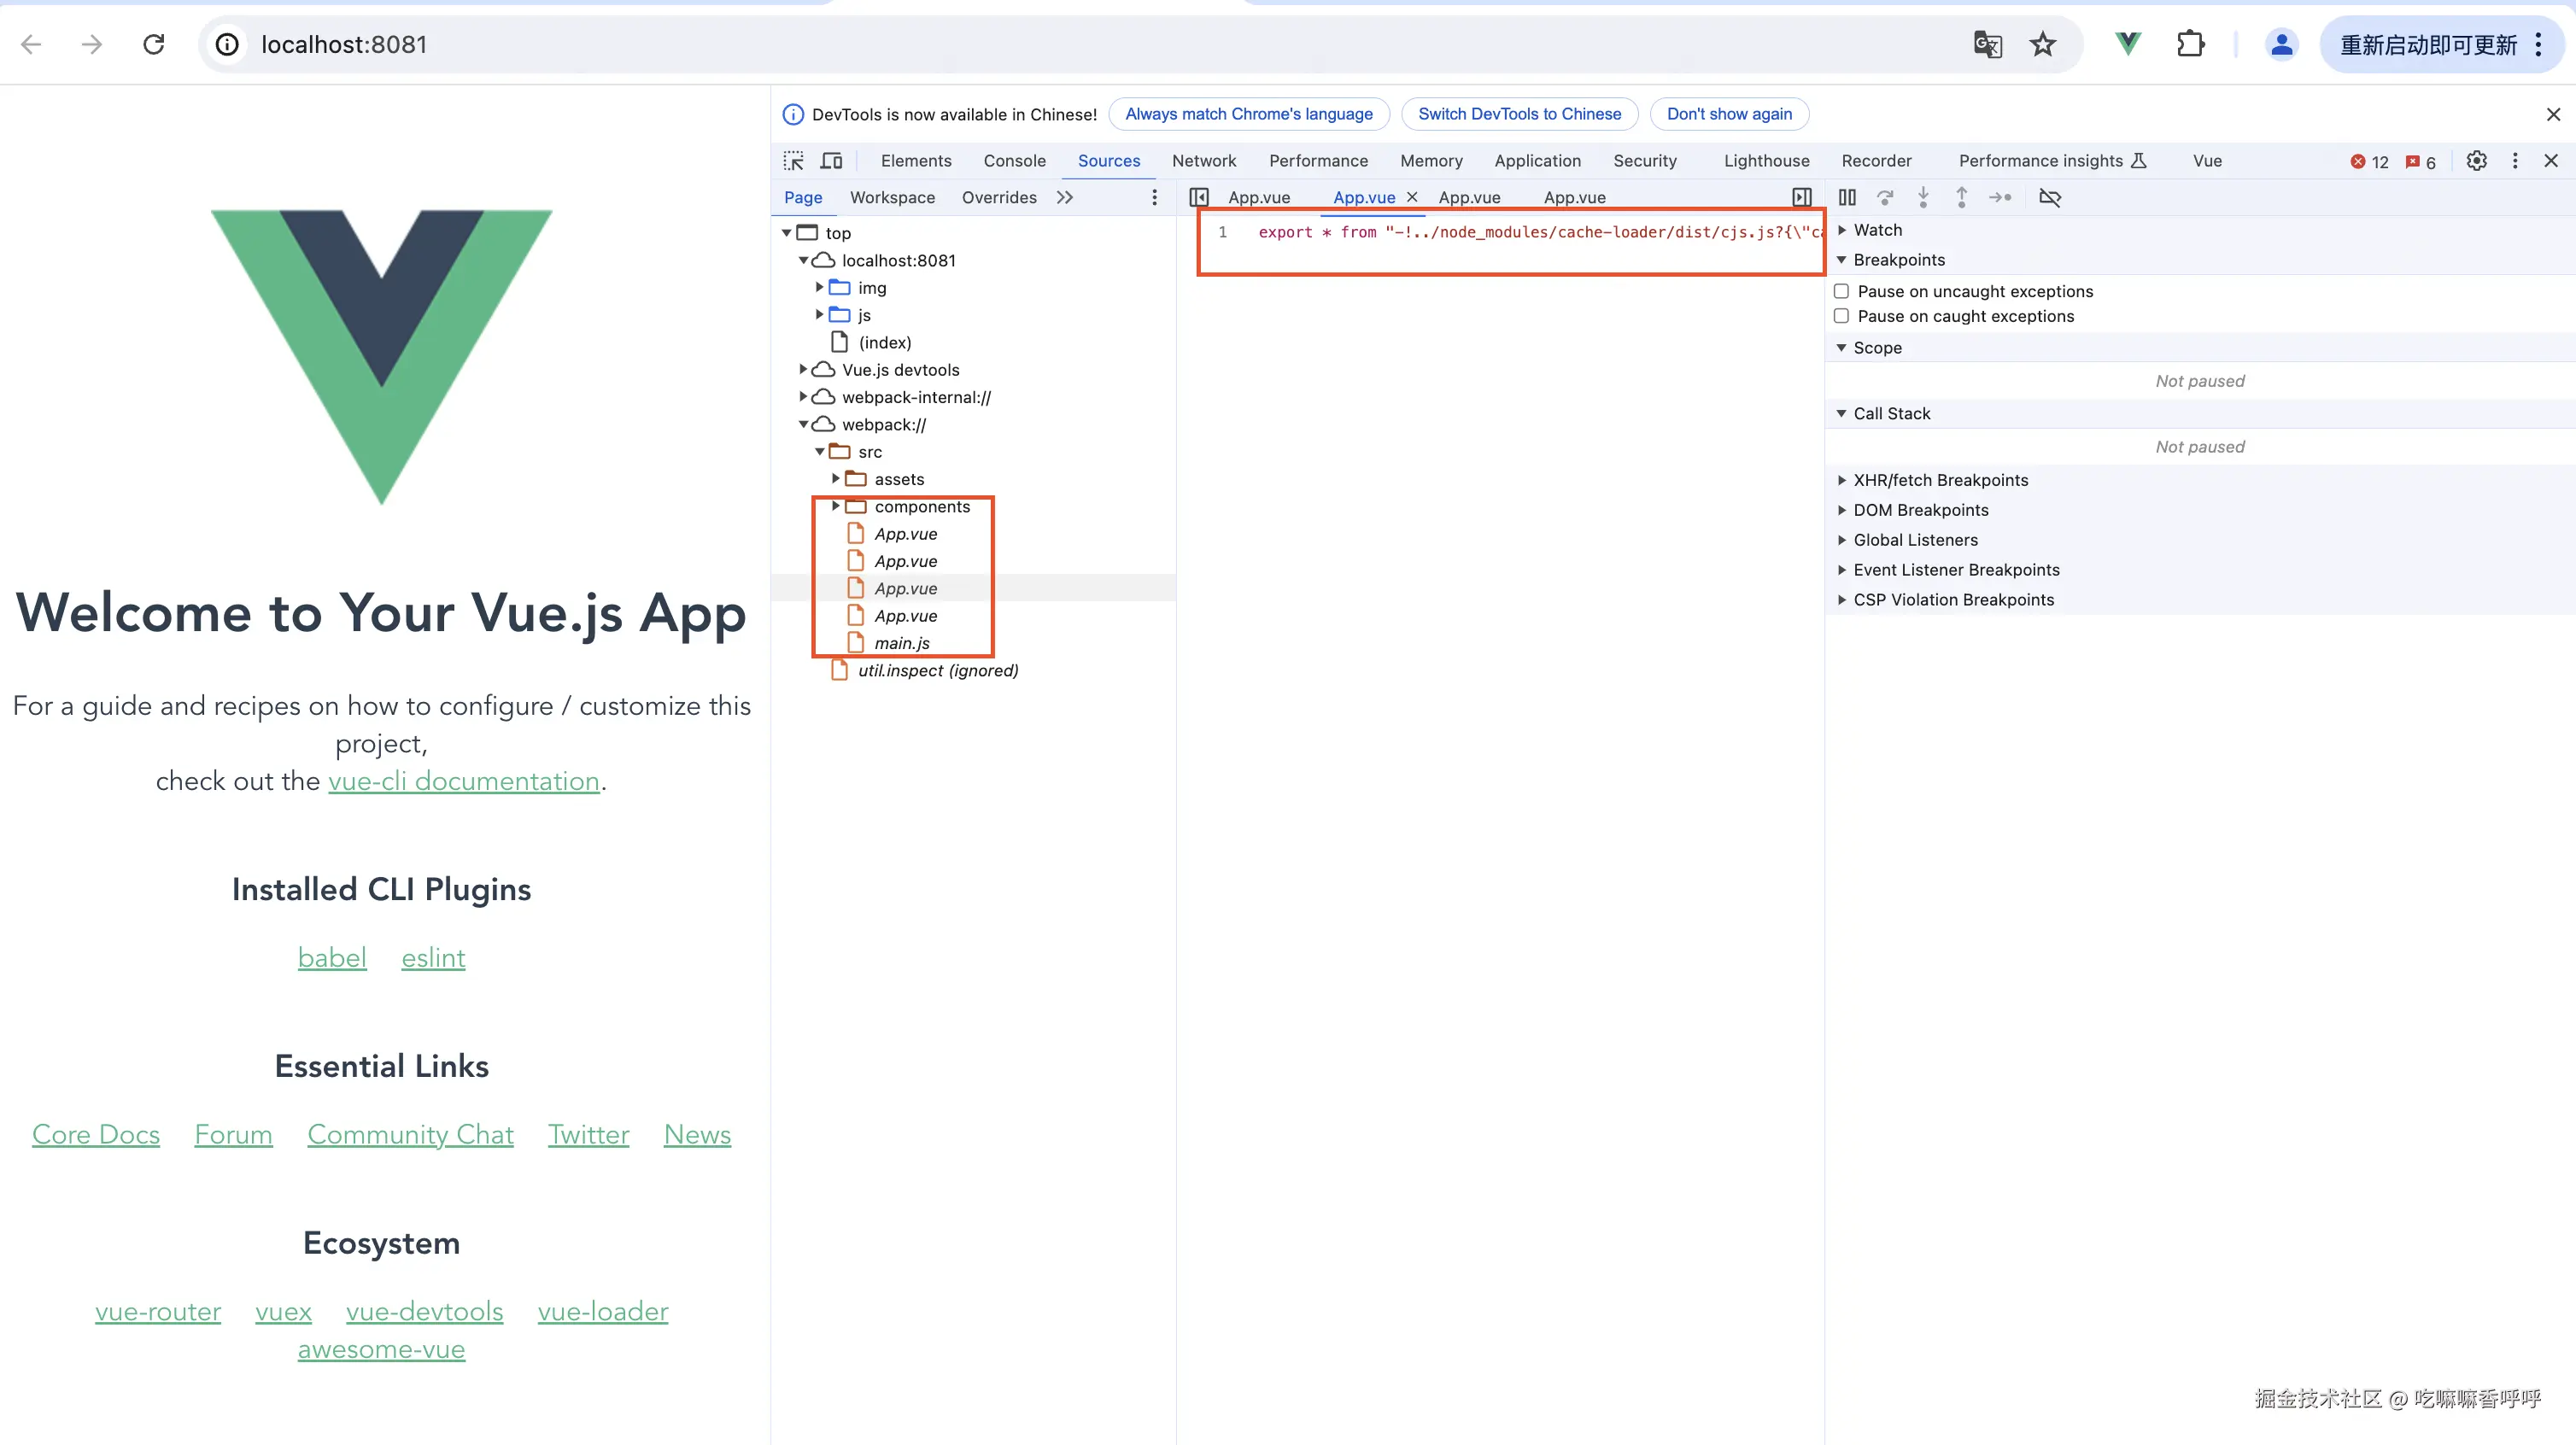Hide the debugger sidebar pane icon
The width and height of the screenshot is (2576, 1445).
pyautogui.click(x=1802, y=198)
